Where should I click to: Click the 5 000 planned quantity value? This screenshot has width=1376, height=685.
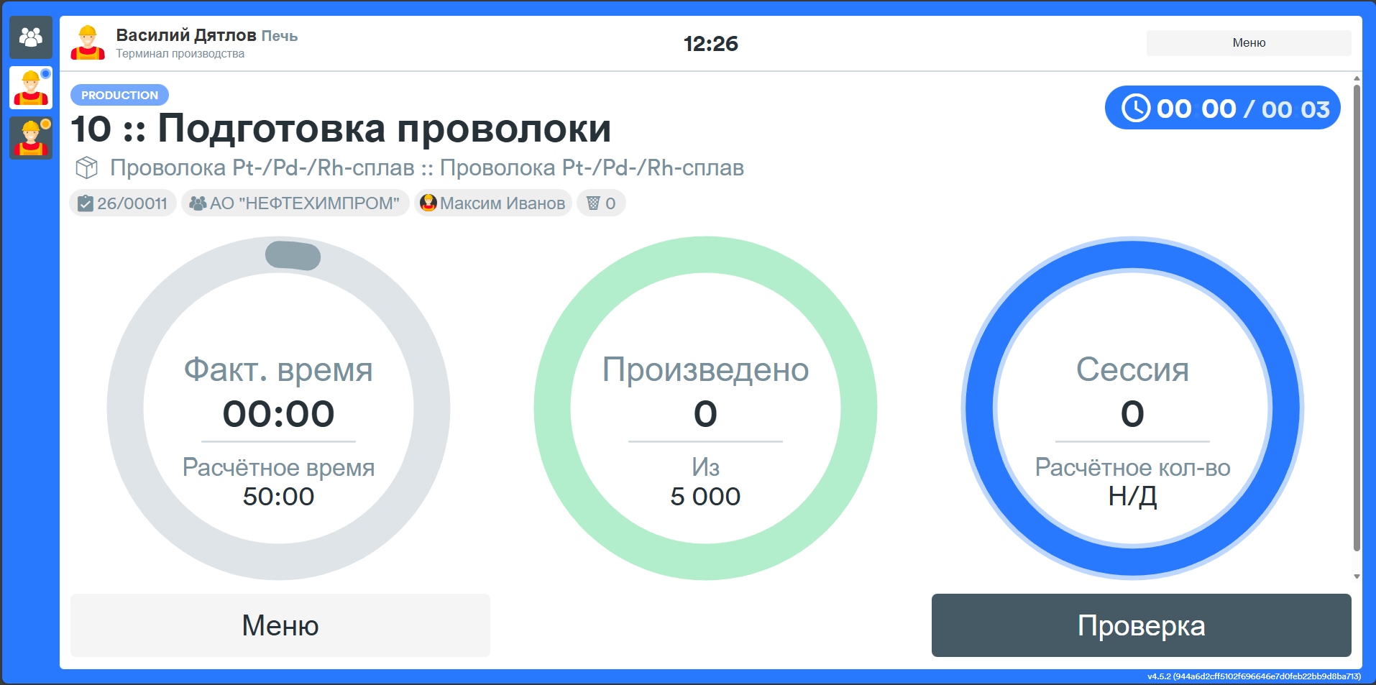tap(705, 497)
